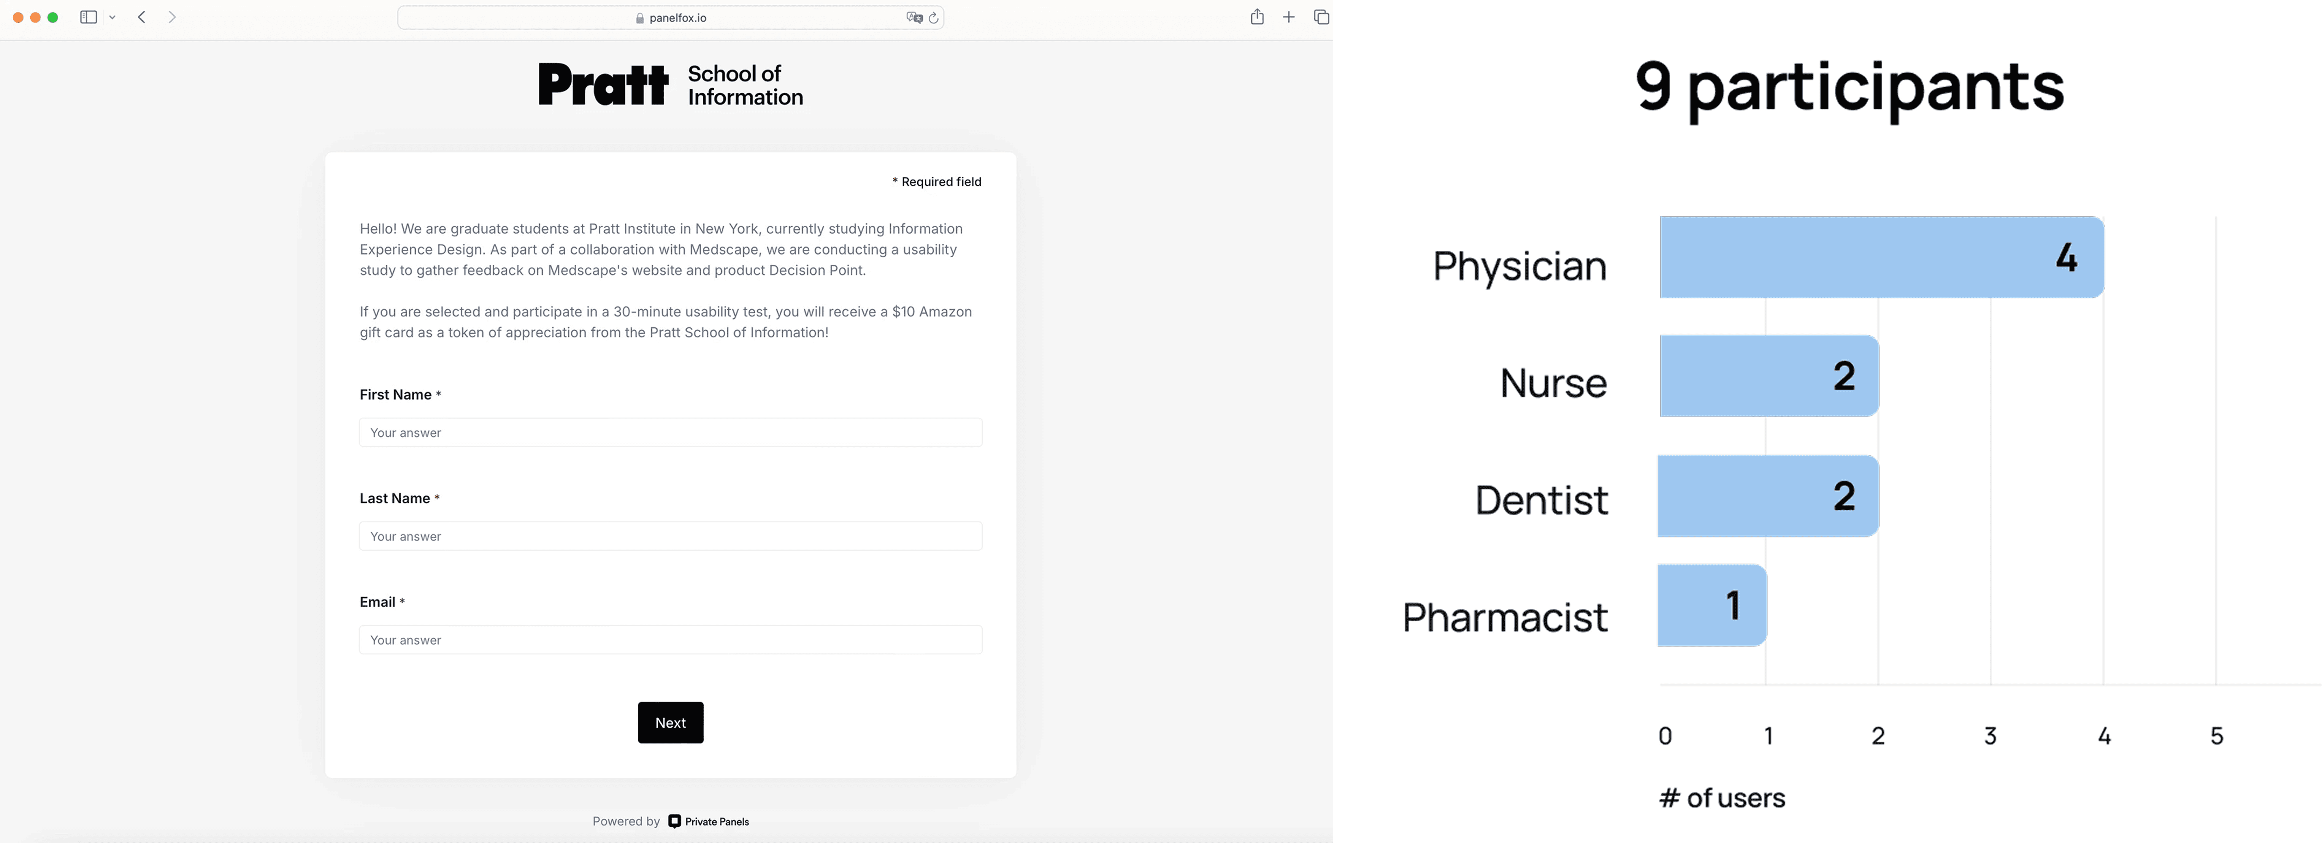This screenshot has width=2322, height=843.
Task: Open a new tab with plus icon
Action: tap(1289, 17)
